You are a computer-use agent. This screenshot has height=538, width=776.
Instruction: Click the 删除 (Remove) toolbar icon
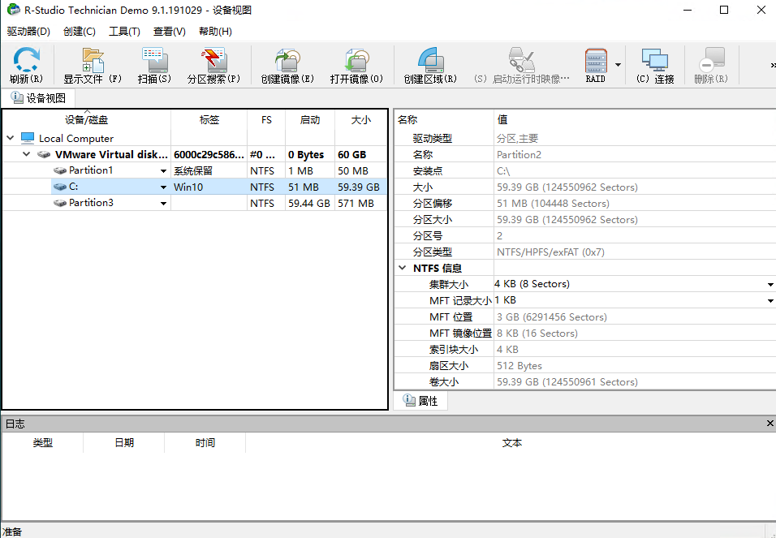tap(711, 66)
